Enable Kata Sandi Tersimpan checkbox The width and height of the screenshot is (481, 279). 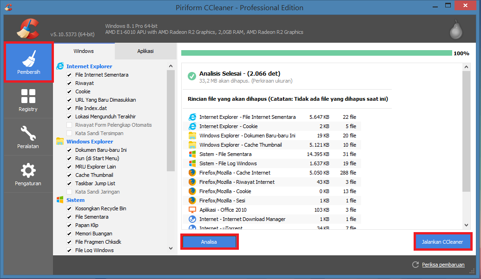pos(69,133)
